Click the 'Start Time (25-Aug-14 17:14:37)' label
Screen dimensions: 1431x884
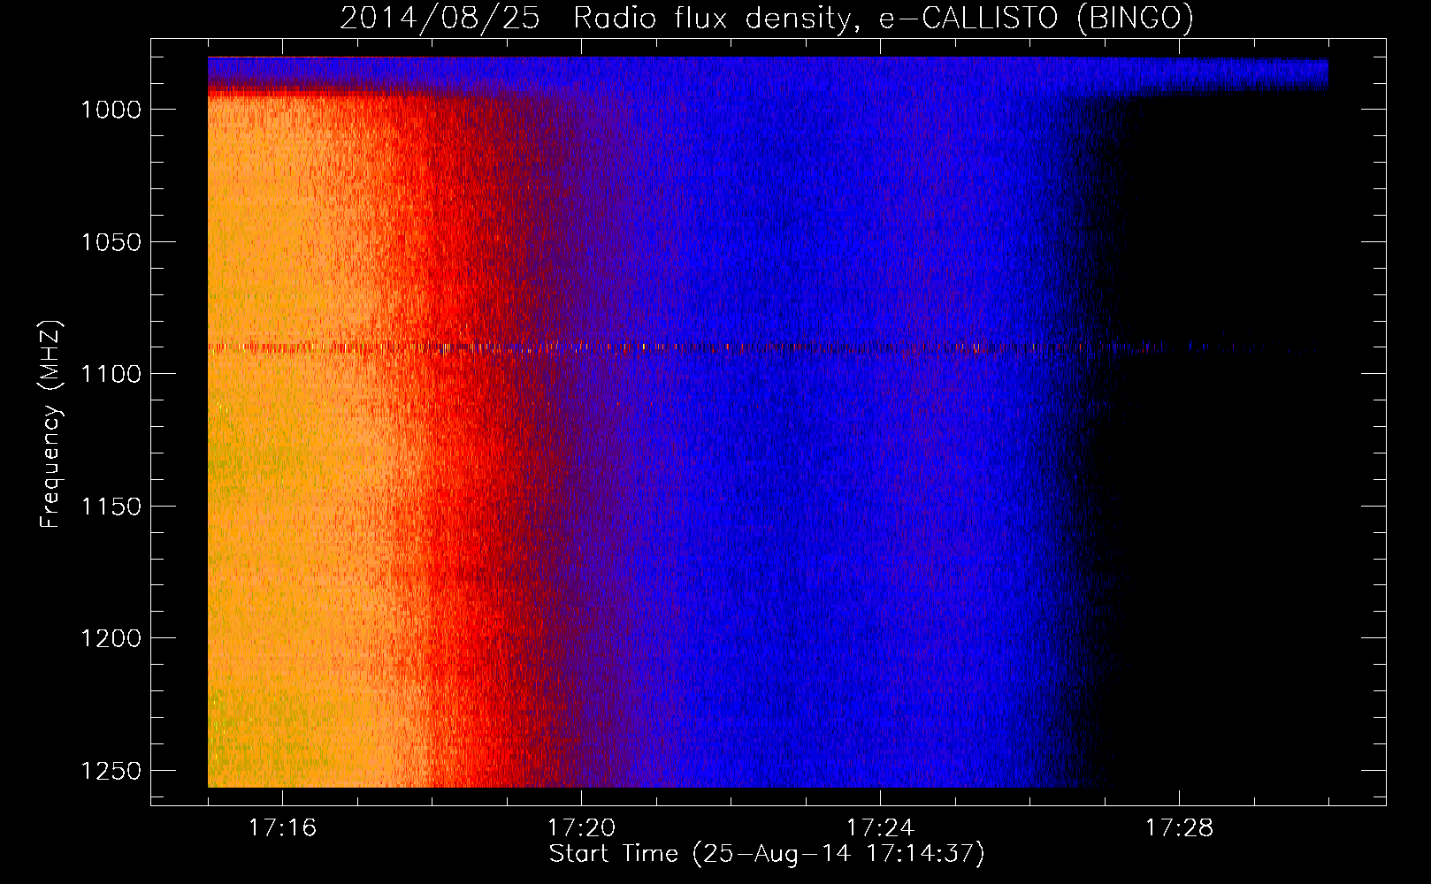click(767, 854)
